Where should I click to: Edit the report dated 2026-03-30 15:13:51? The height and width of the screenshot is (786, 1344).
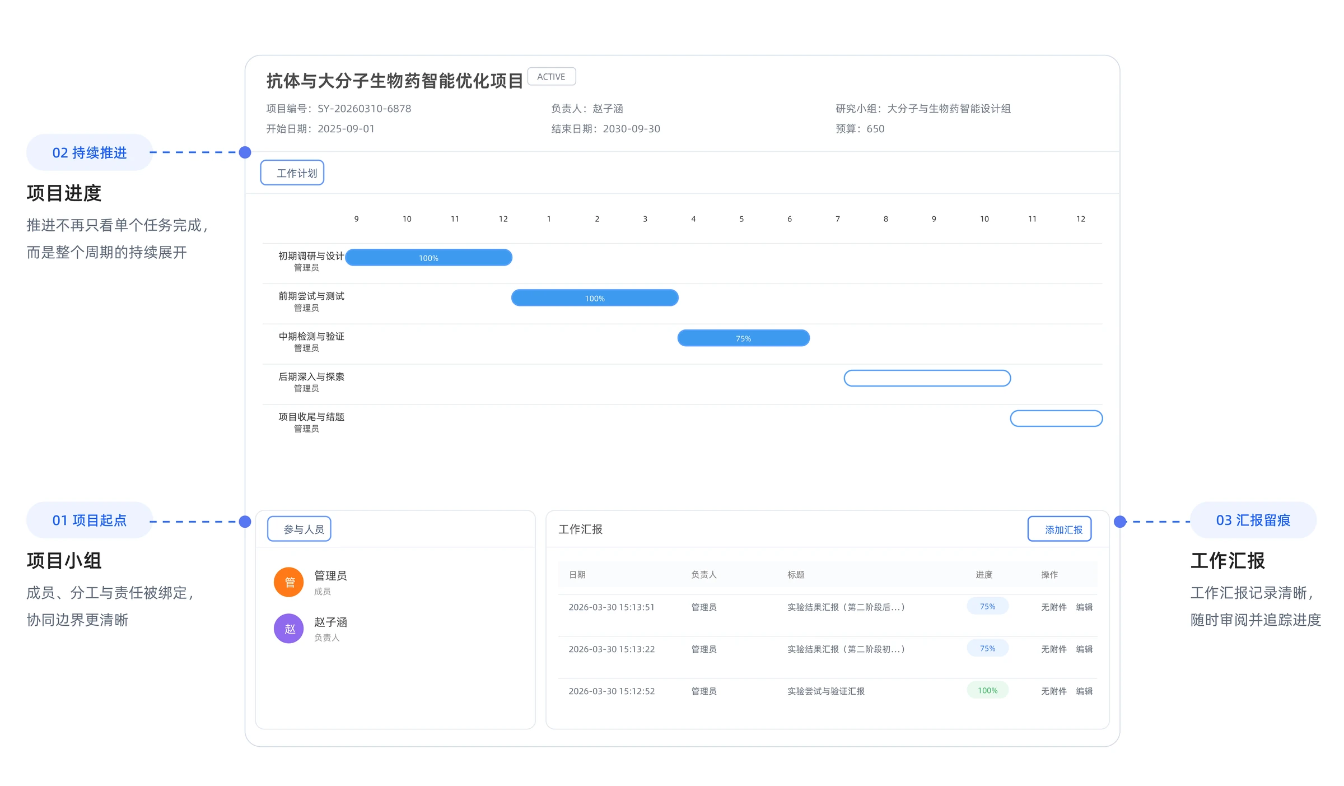1084,607
